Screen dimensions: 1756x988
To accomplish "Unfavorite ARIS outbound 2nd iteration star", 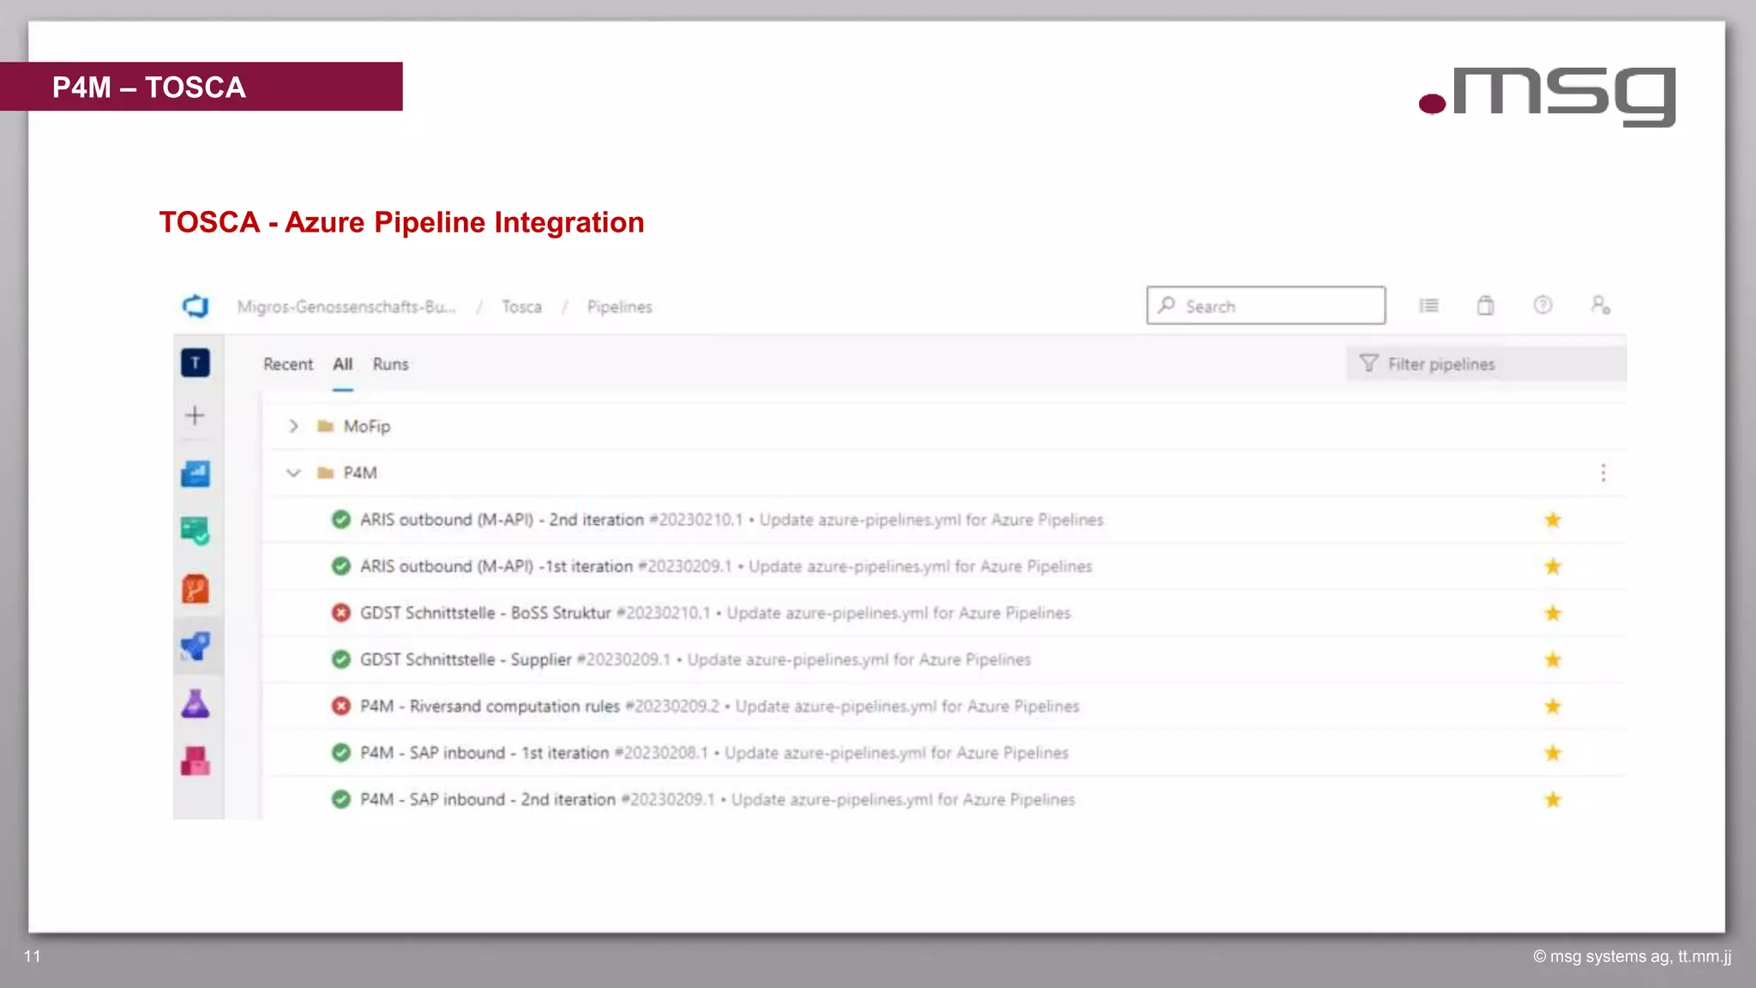I will pyautogui.click(x=1552, y=520).
